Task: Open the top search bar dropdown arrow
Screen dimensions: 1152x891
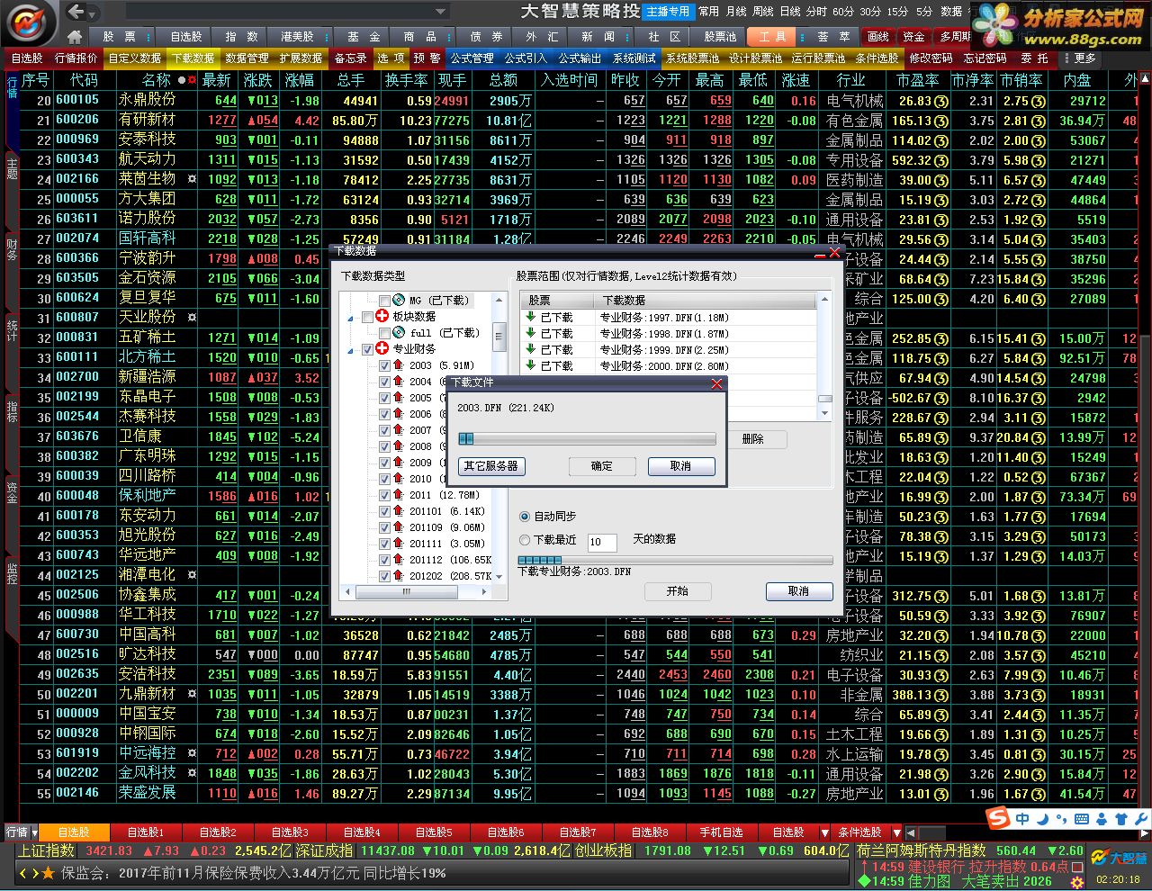Action: 440,12
